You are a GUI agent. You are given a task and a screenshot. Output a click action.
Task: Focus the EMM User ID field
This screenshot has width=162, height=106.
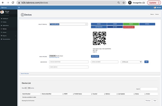point(69,67)
